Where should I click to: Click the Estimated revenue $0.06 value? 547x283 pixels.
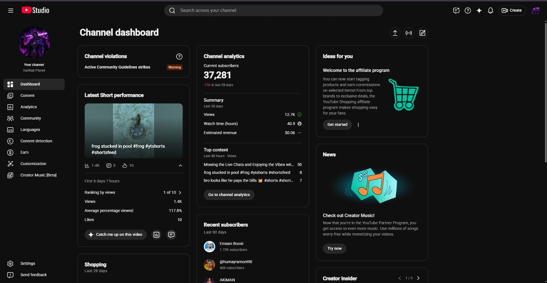290,133
